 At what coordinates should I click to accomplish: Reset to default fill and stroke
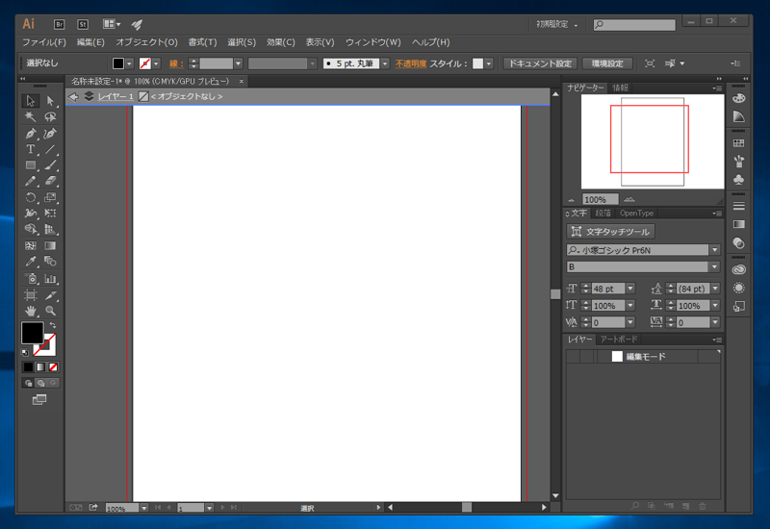click(x=25, y=352)
